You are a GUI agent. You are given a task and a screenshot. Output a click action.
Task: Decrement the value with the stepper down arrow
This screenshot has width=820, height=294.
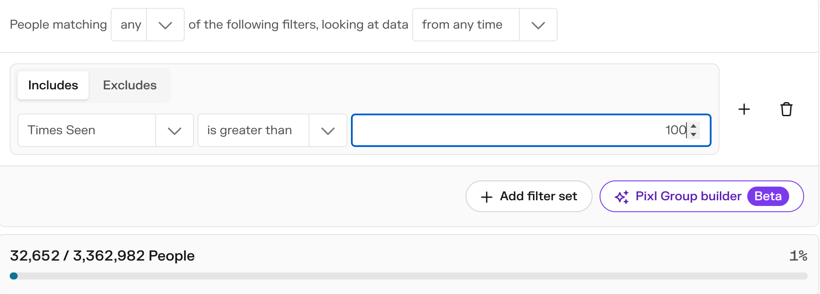coord(693,134)
